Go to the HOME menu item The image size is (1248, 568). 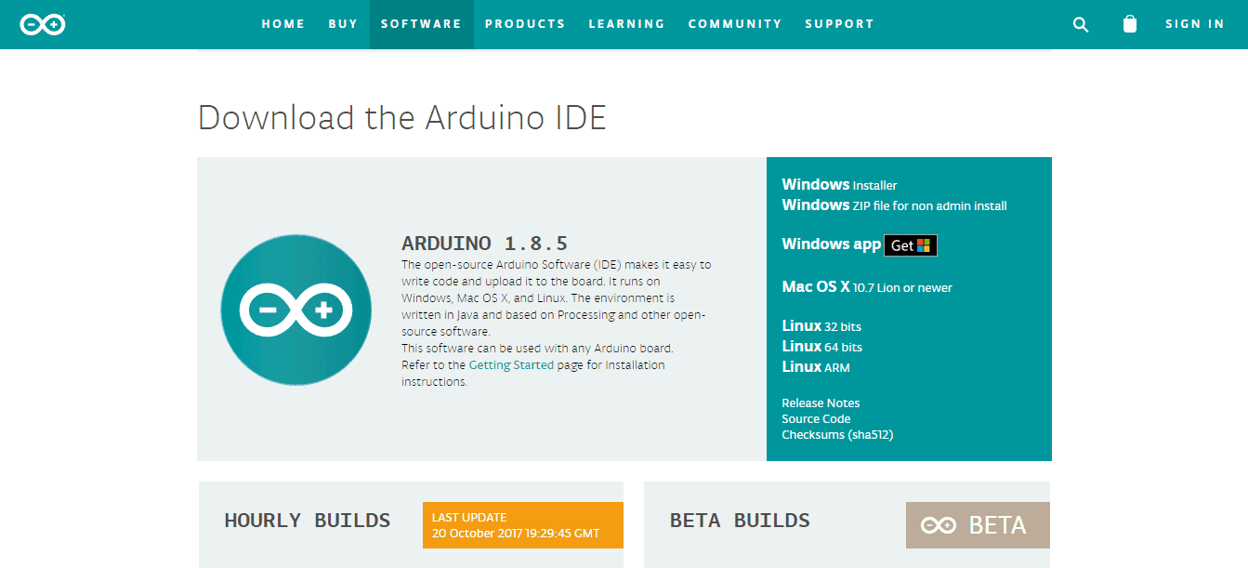coord(283,24)
